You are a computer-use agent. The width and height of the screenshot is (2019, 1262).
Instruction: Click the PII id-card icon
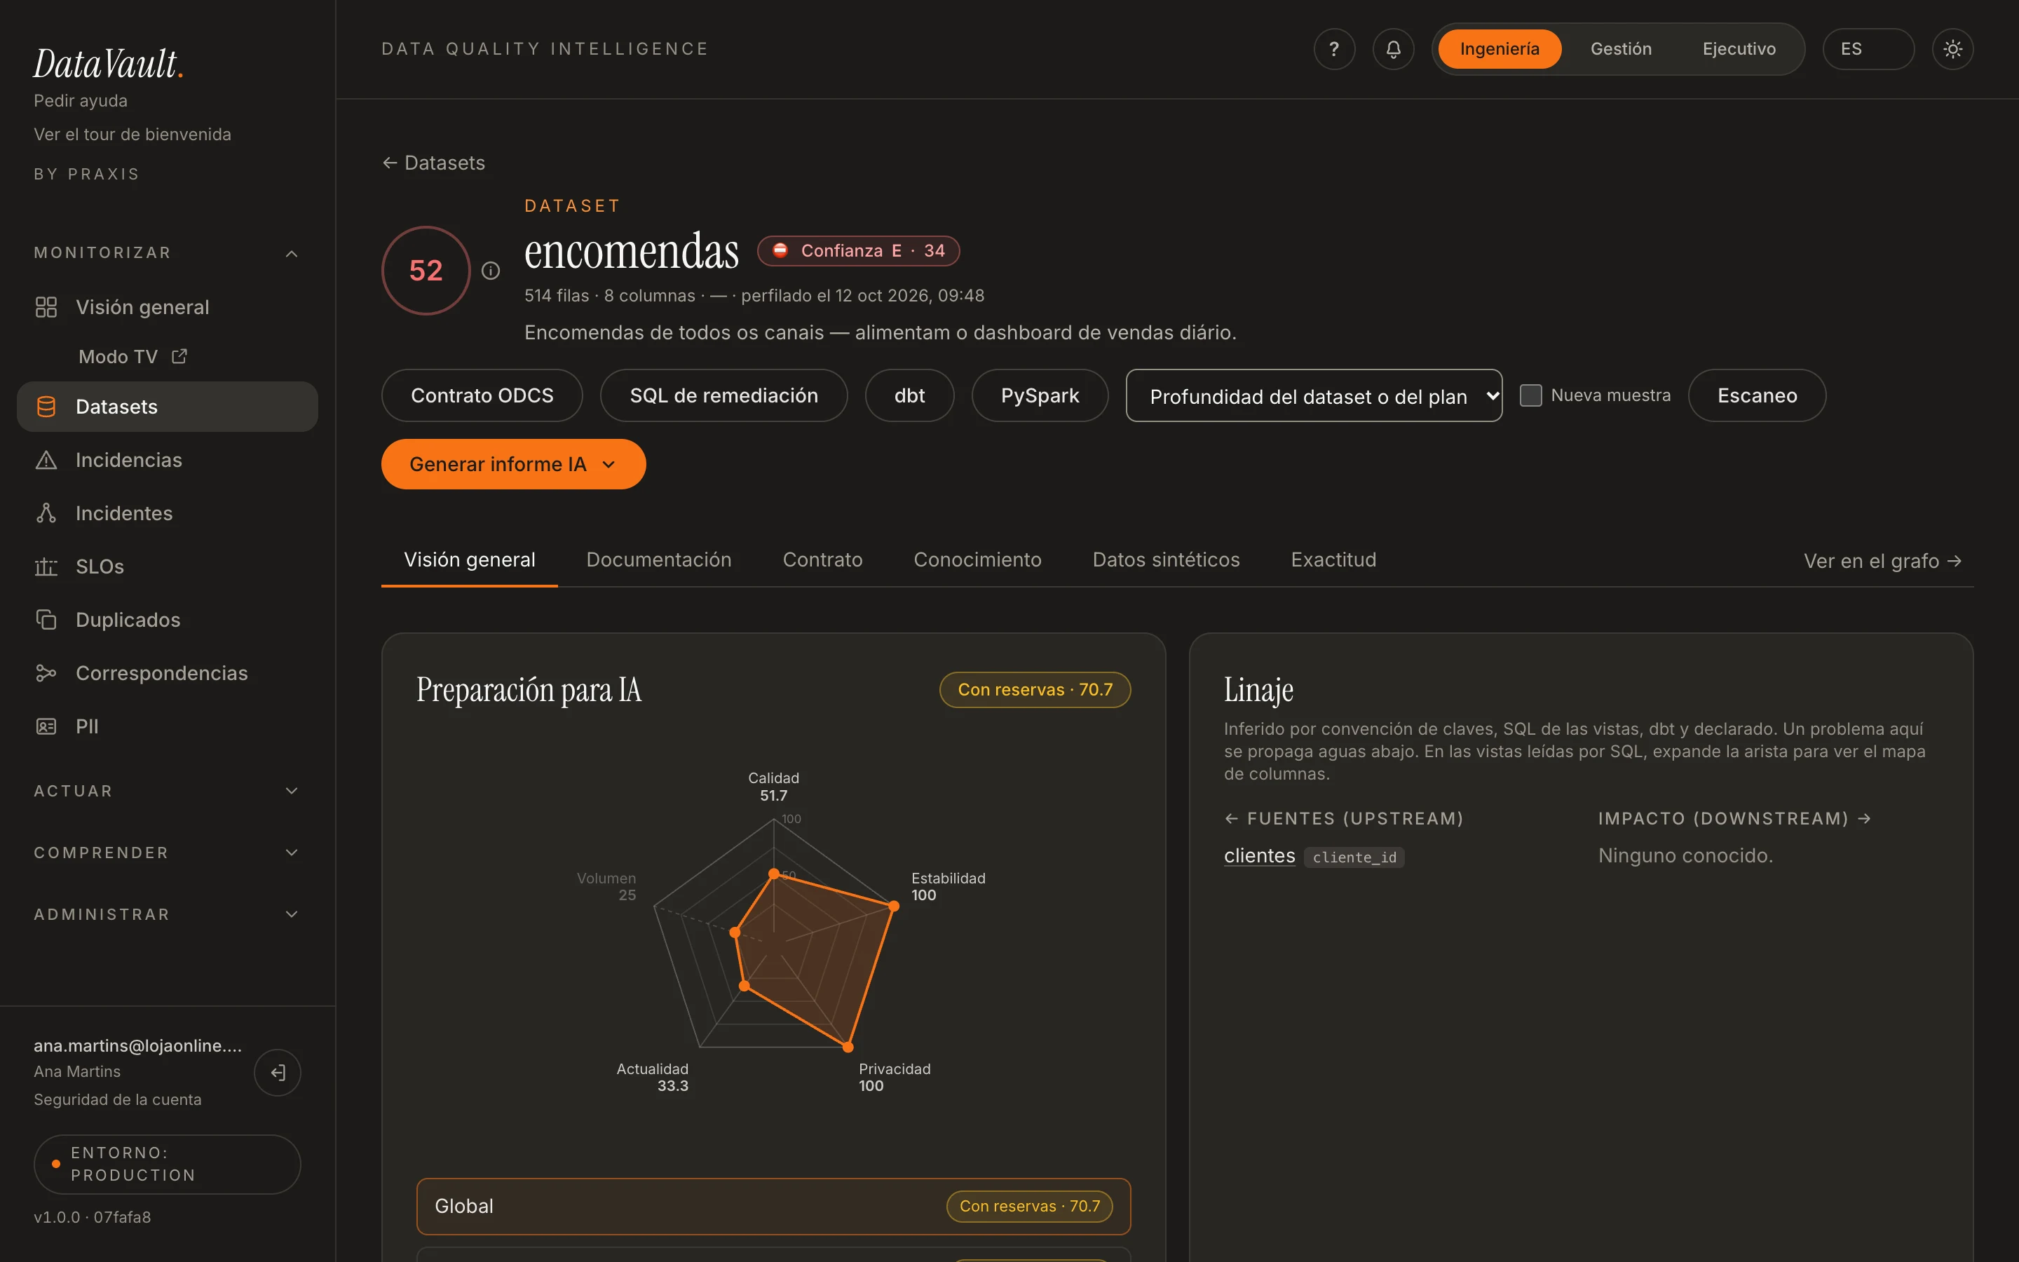click(x=46, y=726)
